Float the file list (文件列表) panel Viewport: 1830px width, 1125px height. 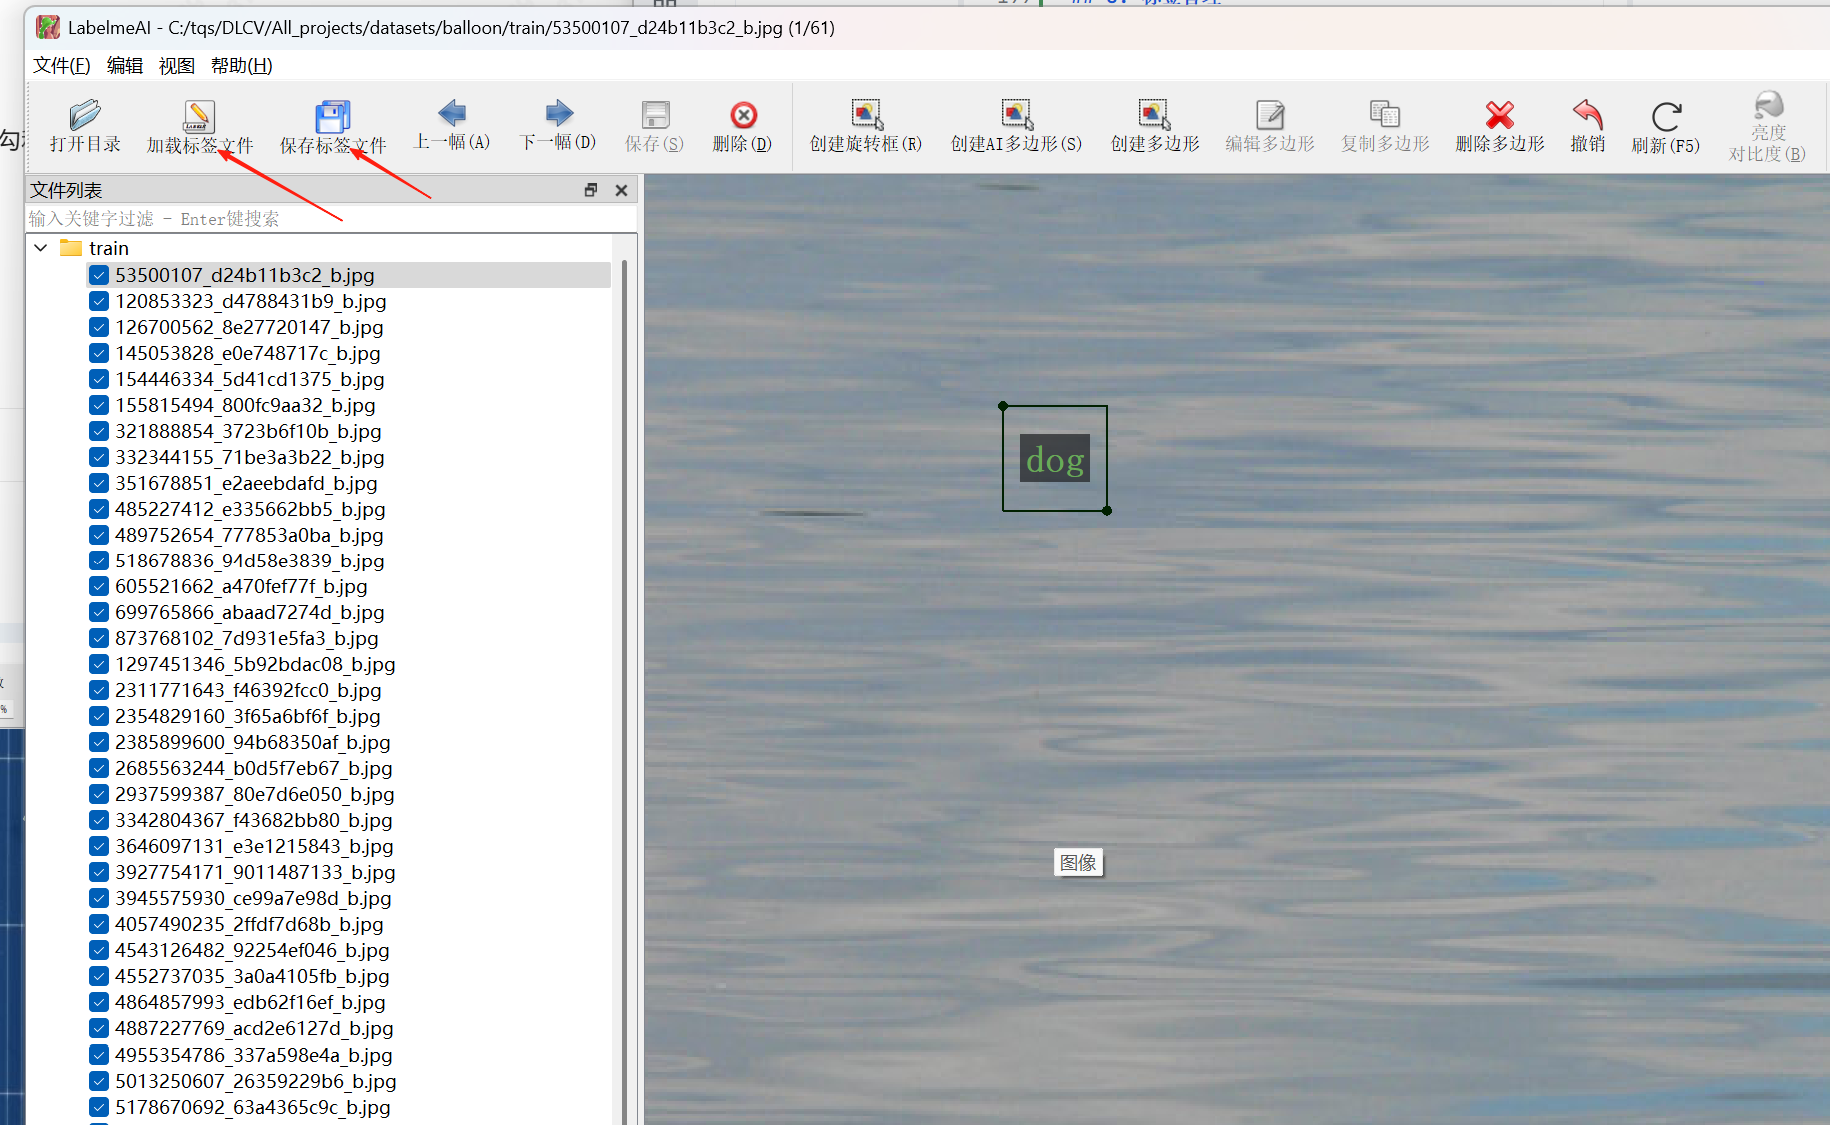coord(591,190)
